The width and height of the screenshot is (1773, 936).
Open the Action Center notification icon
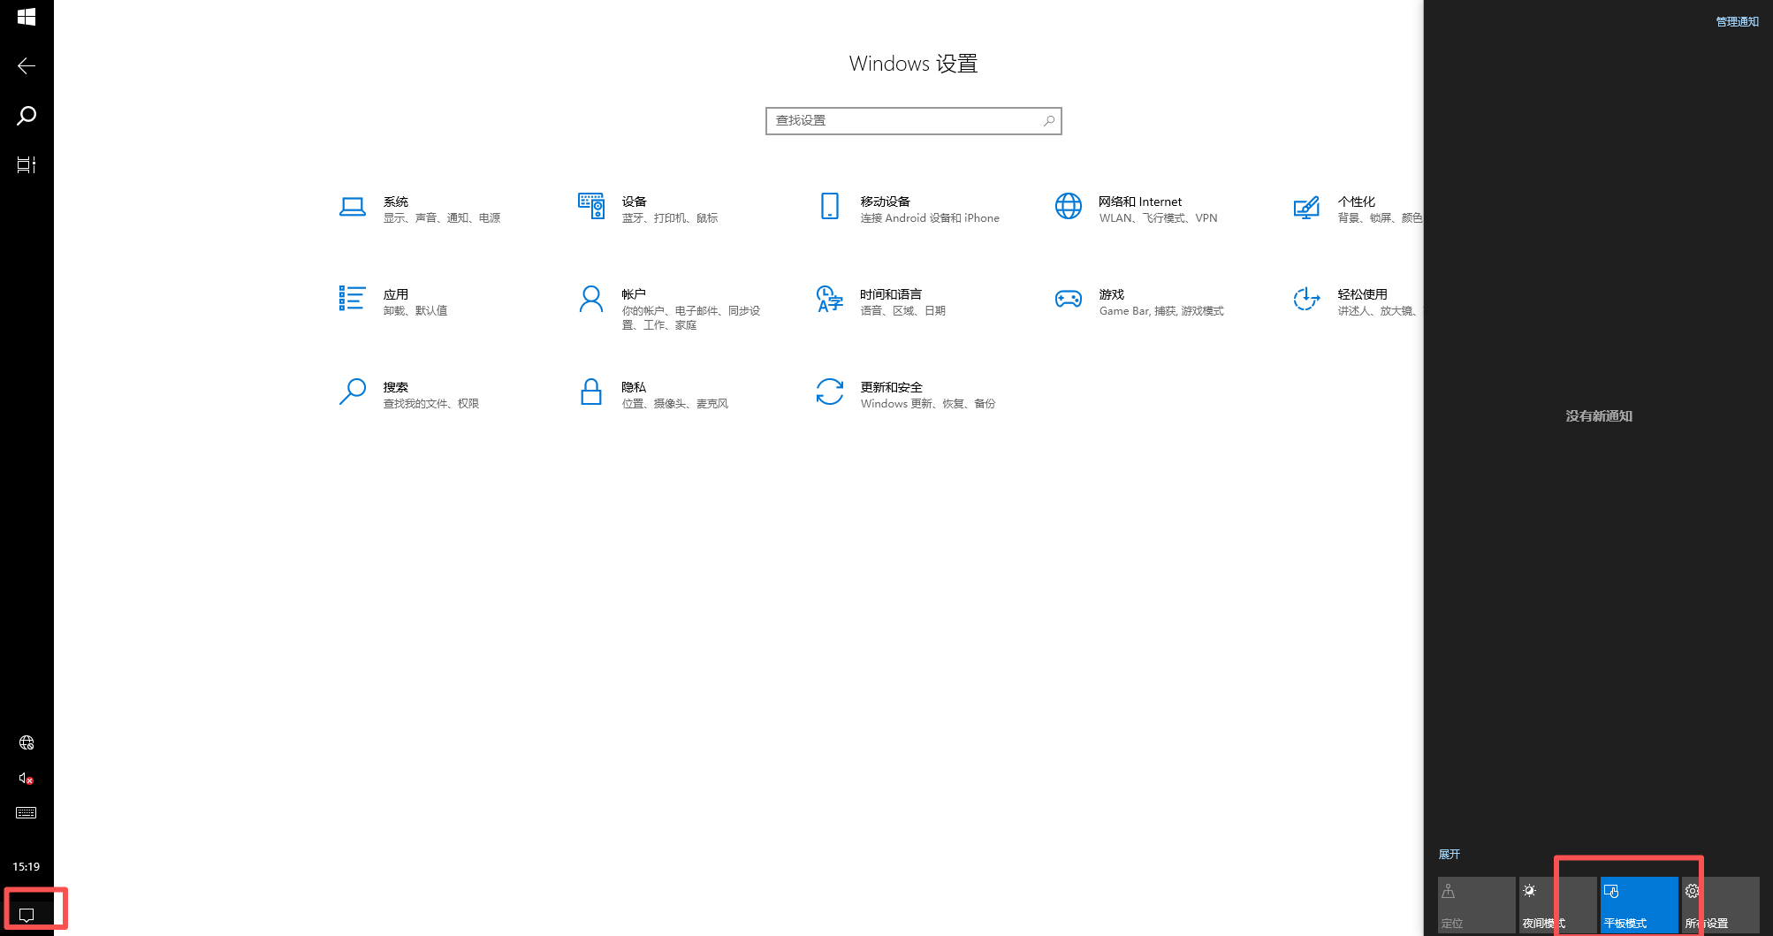pyautogui.click(x=27, y=915)
